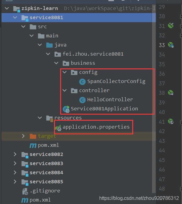Select the Service8081Application file name
182x204 pixels.
(x=104, y=109)
